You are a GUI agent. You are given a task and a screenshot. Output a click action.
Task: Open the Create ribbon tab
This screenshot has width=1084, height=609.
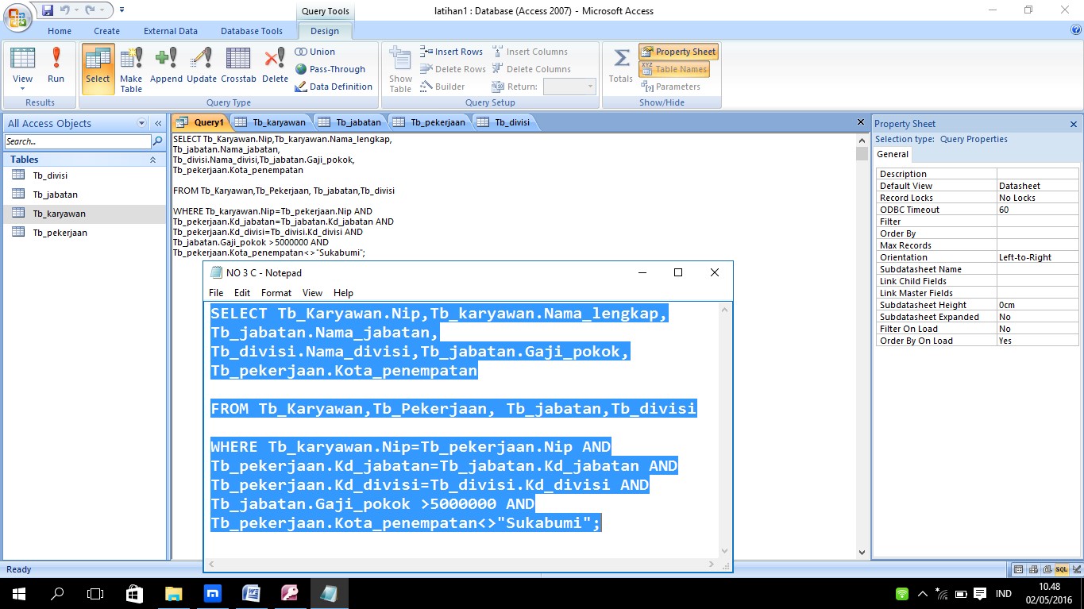107,31
